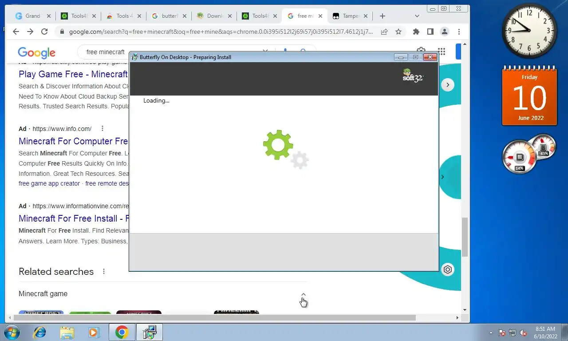Click the muted volume tray icon
Image resolution: width=568 pixels, height=341 pixels.
pos(523,333)
